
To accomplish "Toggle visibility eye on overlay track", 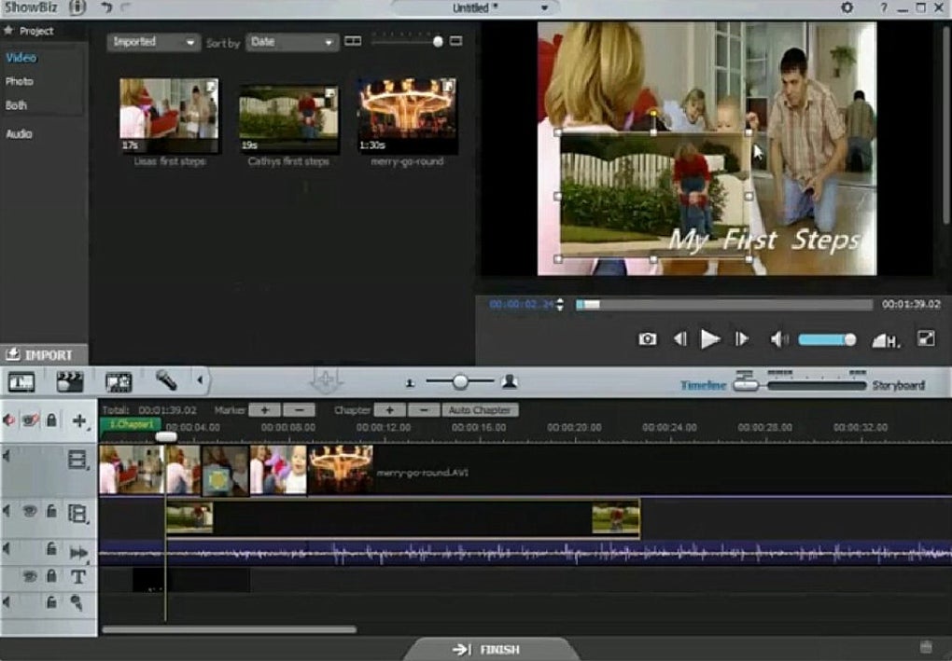I will coord(29,512).
